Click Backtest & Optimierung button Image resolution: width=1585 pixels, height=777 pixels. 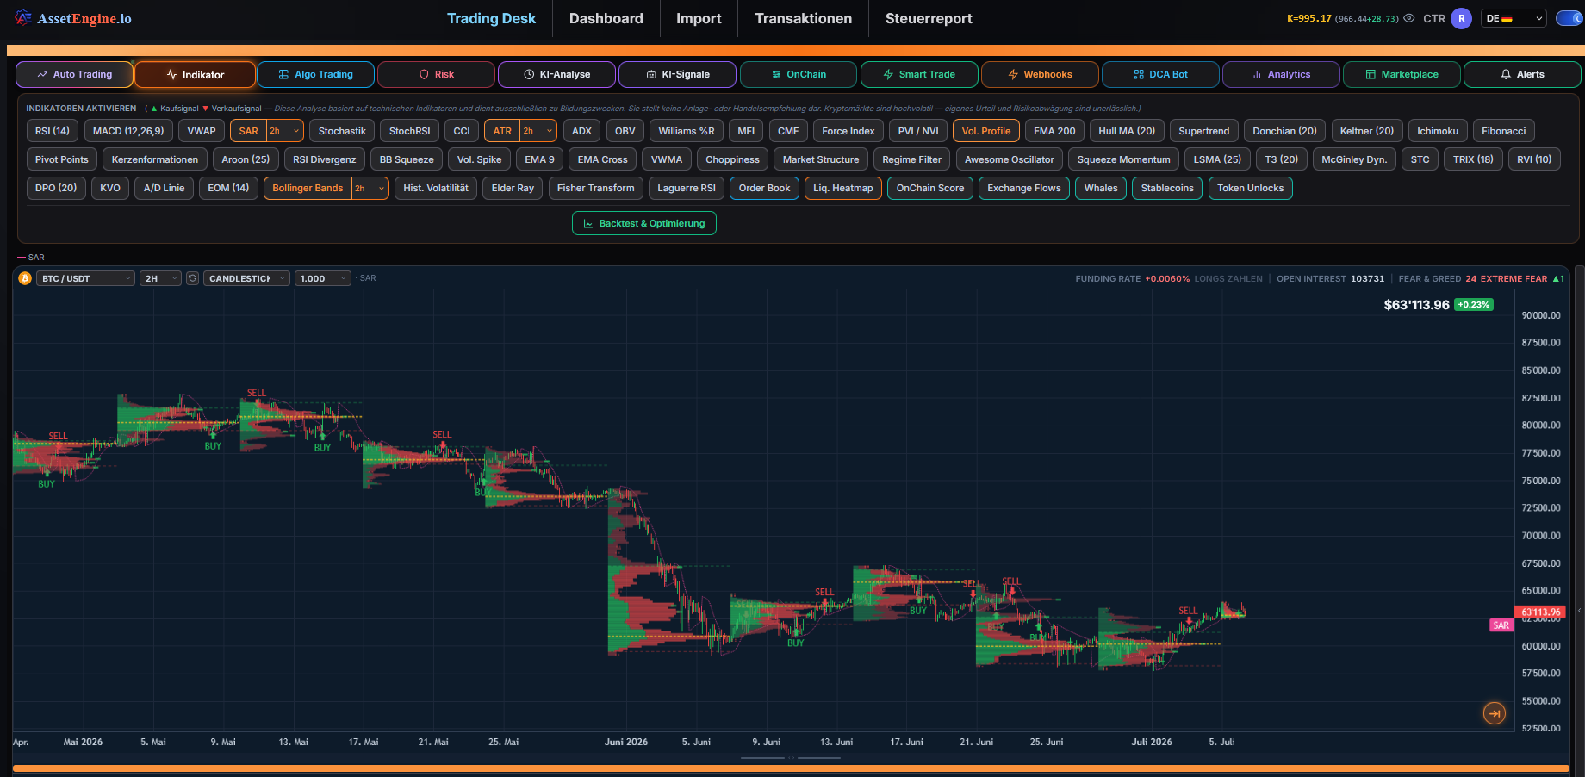pos(644,223)
